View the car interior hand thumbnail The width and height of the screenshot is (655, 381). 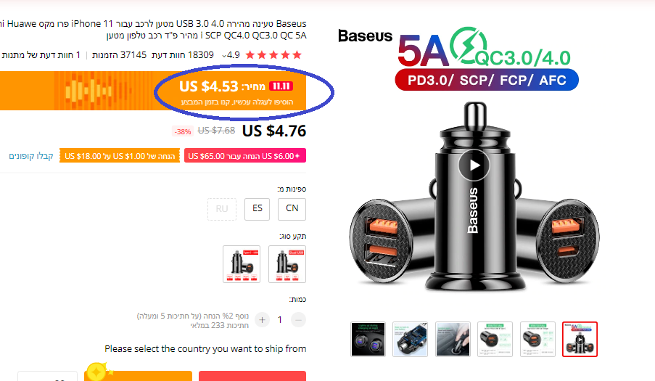click(x=453, y=339)
